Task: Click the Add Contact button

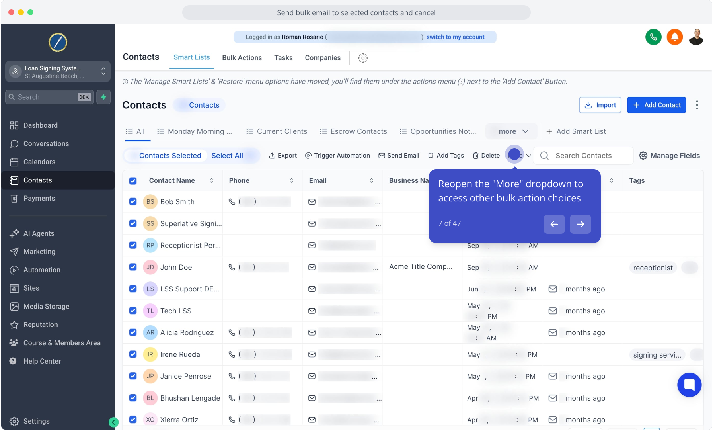Action: (x=657, y=105)
